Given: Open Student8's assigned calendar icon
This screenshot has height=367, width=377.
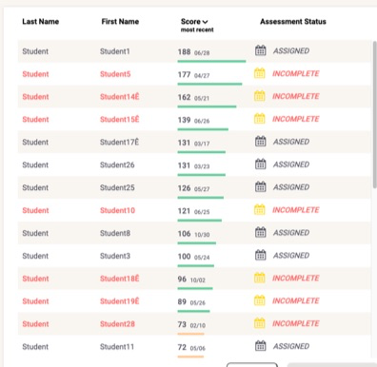Looking at the screenshot, I should coord(261,232).
